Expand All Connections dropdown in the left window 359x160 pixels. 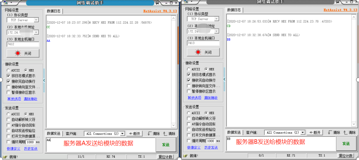[x=123, y=133]
